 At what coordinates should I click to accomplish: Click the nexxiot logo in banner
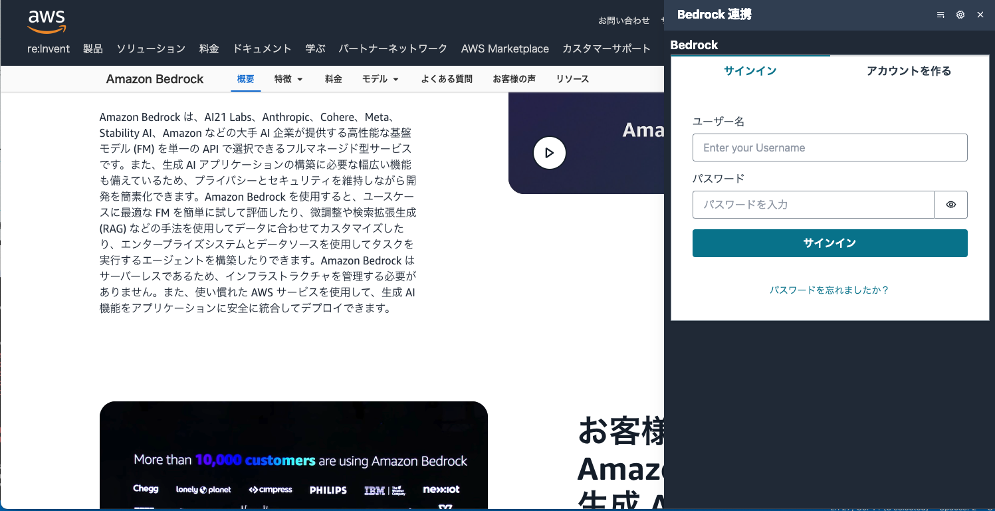[x=441, y=490]
